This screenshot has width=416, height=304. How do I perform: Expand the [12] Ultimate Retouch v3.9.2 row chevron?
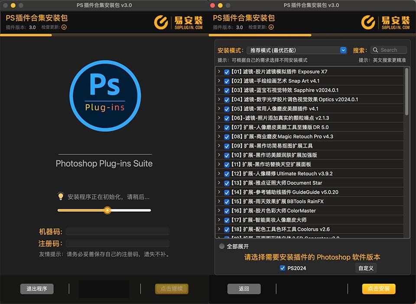click(219, 173)
